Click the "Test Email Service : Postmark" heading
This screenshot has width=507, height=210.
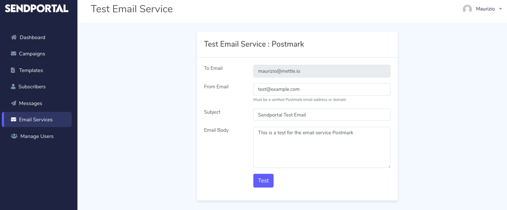click(x=254, y=44)
